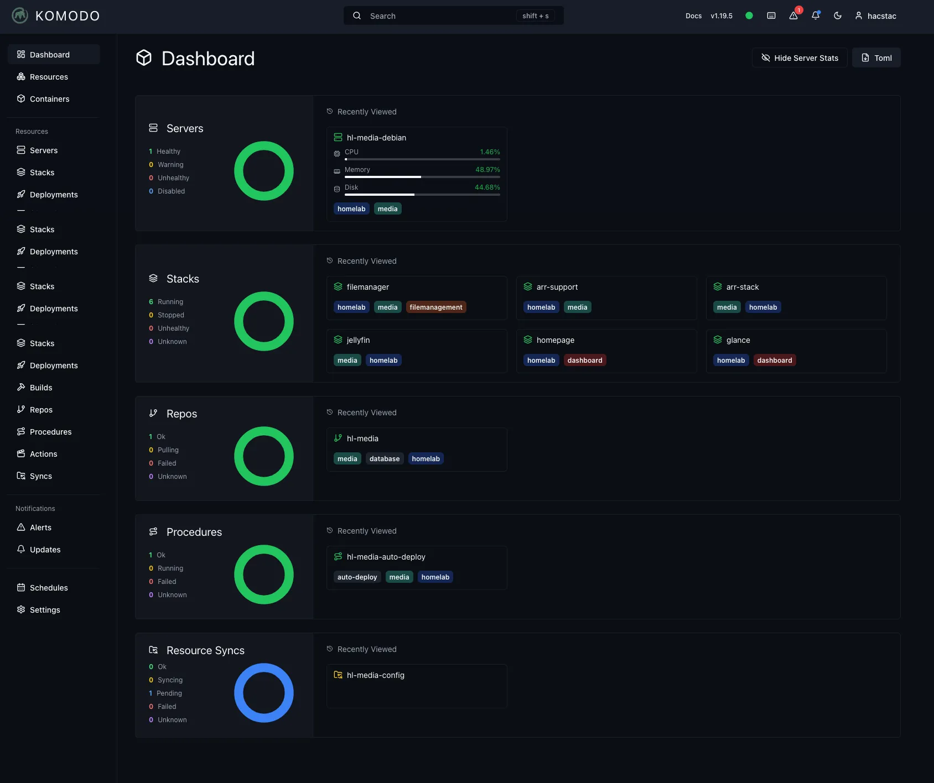Click the bell updates icon in top bar
Viewport: 934px width, 783px height.
point(816,16)
